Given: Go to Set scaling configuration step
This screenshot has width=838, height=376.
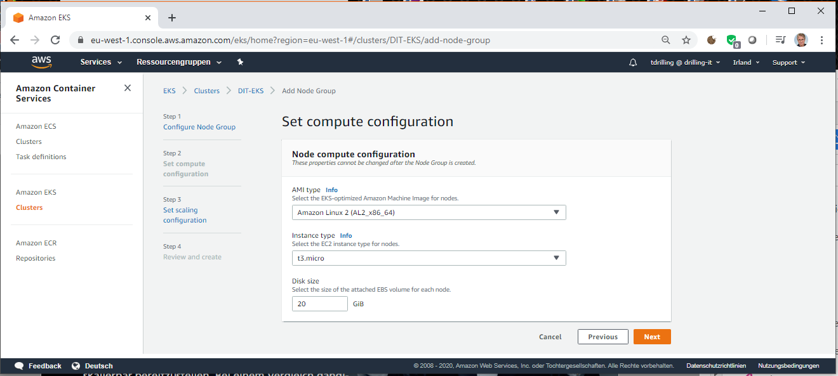Looking at the screenshot, I should click(185, 215).
